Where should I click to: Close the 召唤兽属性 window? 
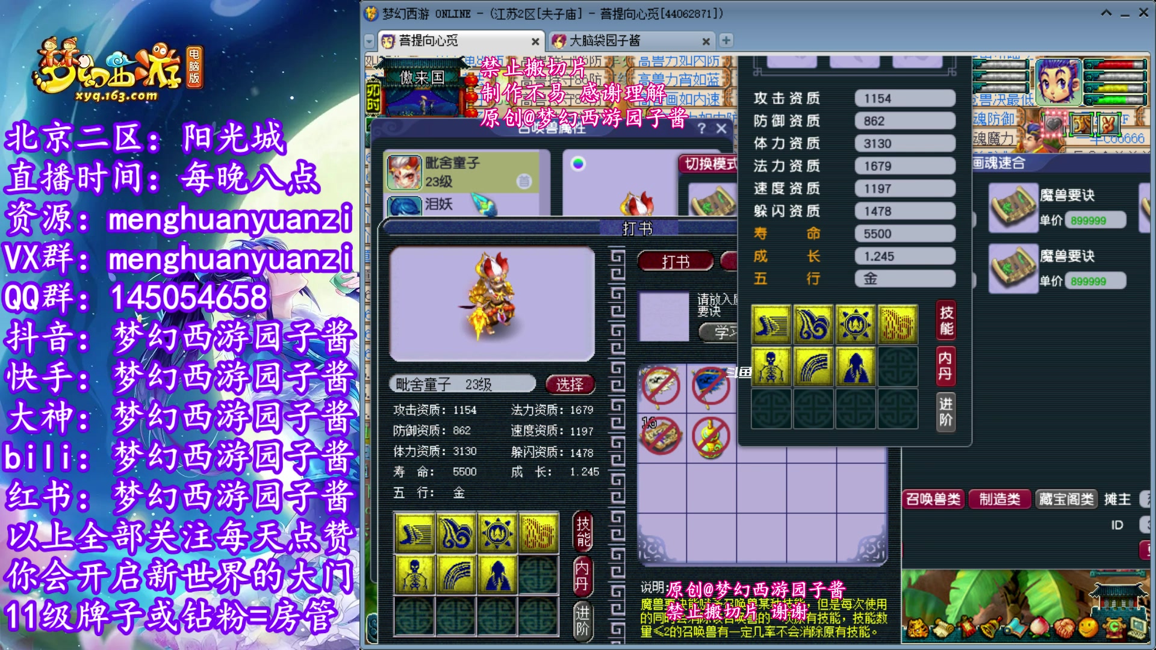(721, 128)
